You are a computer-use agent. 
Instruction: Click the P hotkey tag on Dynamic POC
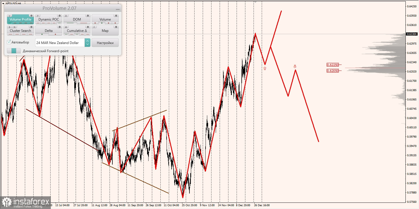point(38,16)
